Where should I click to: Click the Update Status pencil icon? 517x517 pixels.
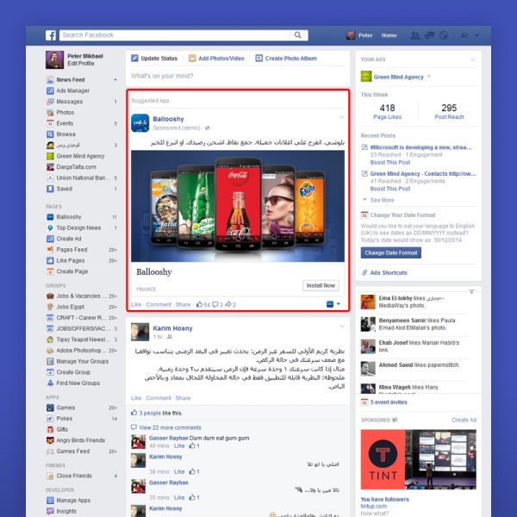coord(134,59)
